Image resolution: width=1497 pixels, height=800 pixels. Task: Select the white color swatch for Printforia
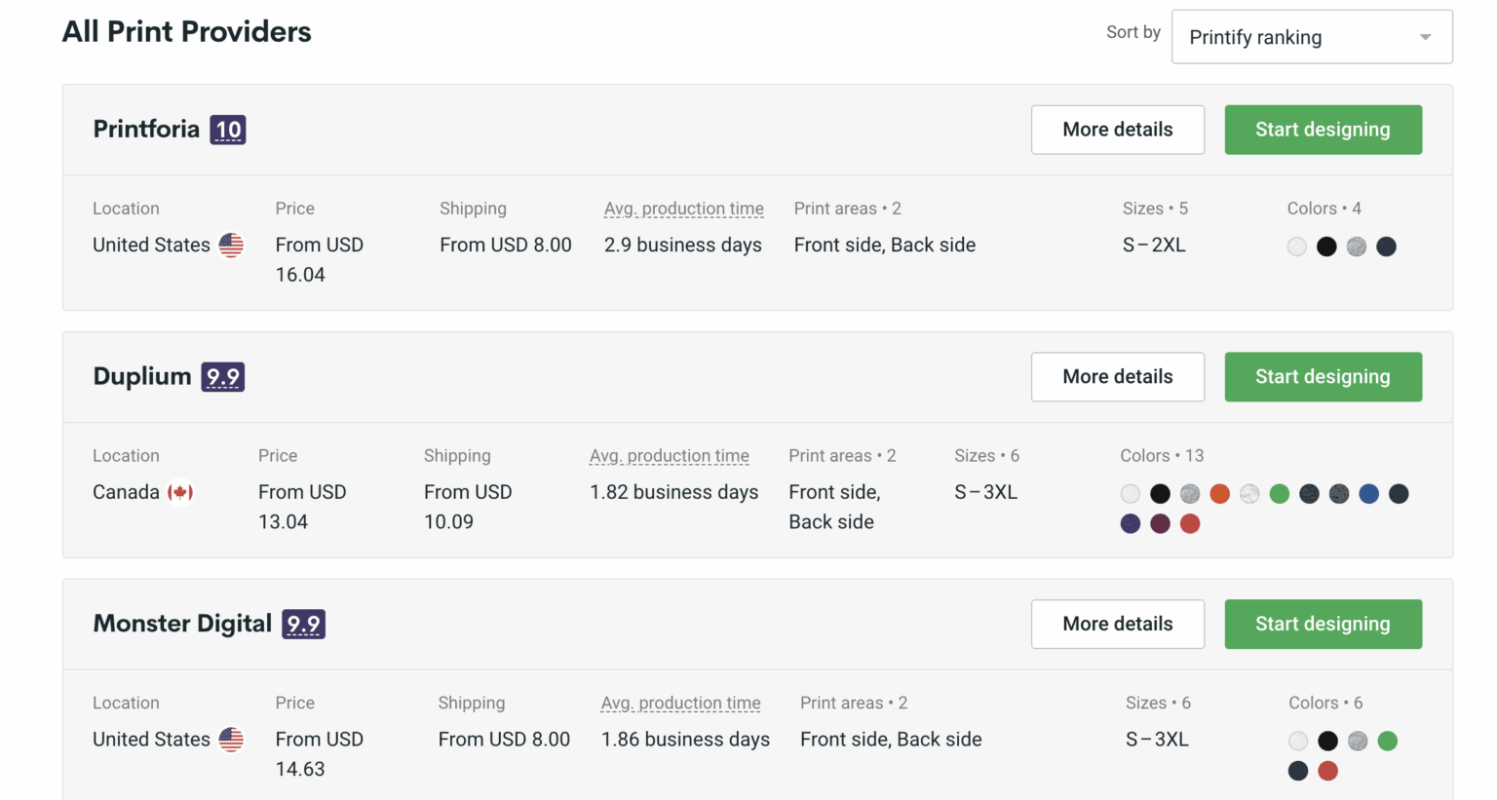click(x=1296, y=247)
